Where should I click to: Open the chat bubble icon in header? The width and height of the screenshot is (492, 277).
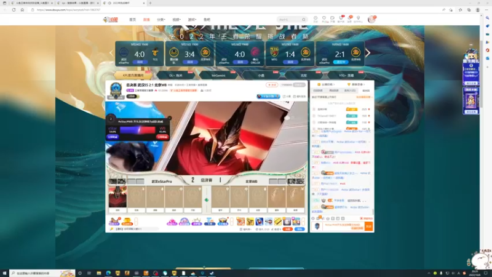[x=332, y=19]
